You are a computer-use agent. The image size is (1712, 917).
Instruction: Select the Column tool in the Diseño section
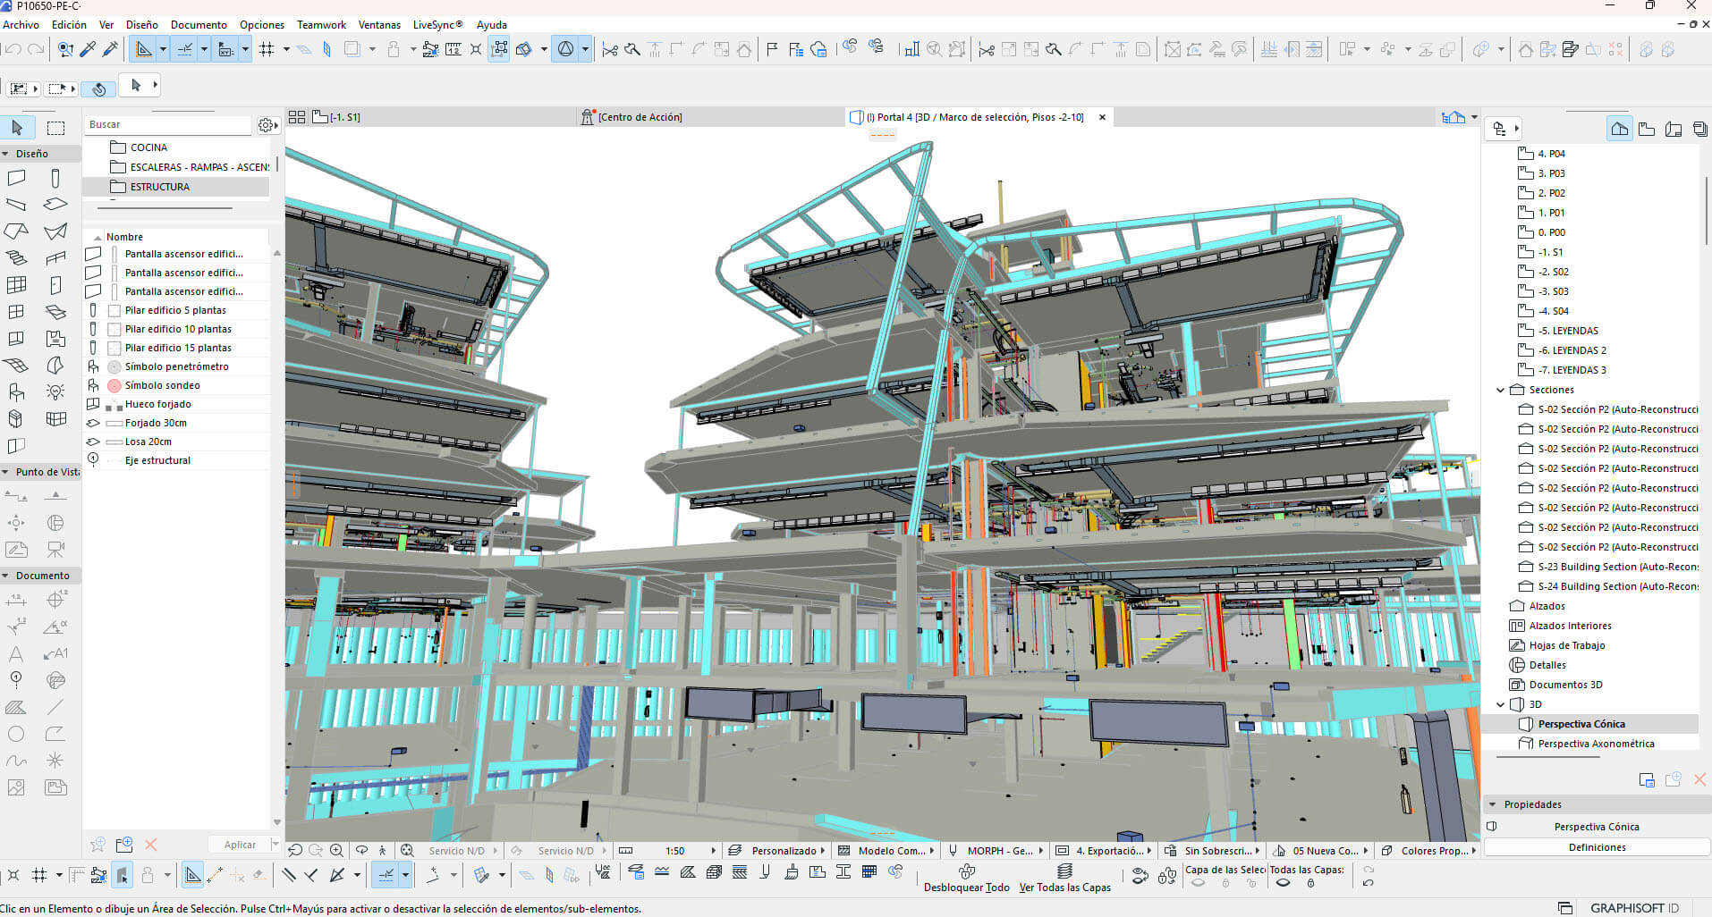tap(55, 178)
